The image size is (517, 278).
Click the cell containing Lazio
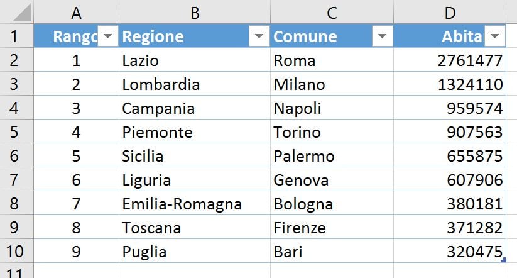[x=195, y=60]
